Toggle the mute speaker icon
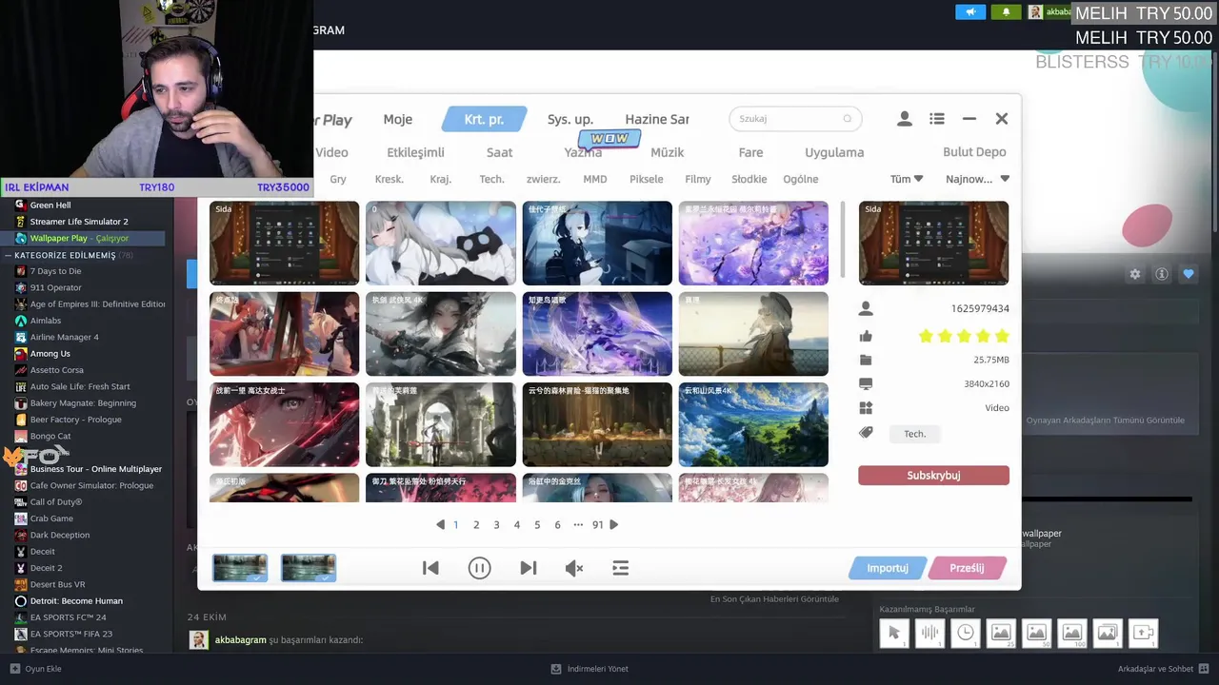 click(x=573, y=568)
